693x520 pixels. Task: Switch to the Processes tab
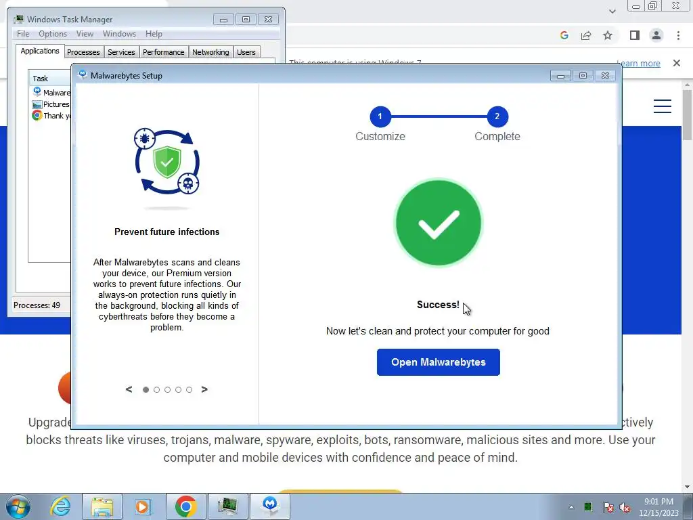click(x=83, y=52)
